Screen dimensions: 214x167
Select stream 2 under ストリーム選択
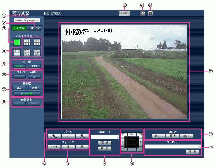(34, 76)
